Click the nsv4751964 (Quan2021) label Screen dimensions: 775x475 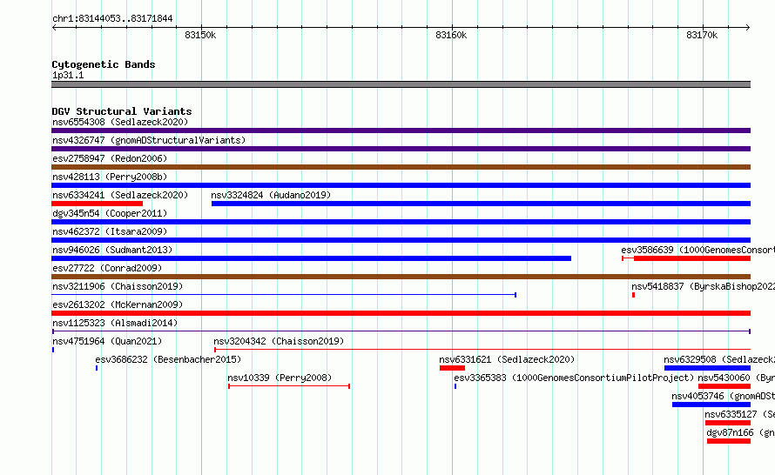(x=107, y=341)
